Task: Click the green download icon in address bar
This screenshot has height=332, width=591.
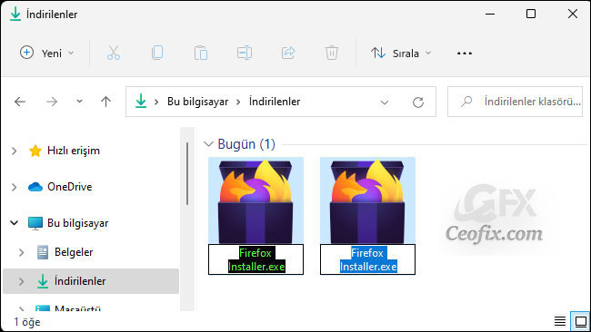Action: (141, 101)
